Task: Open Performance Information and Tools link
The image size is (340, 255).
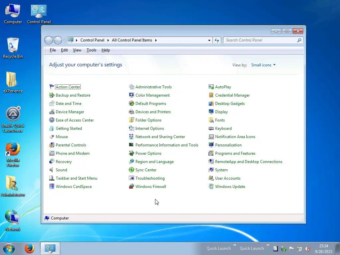Action: 167,145
